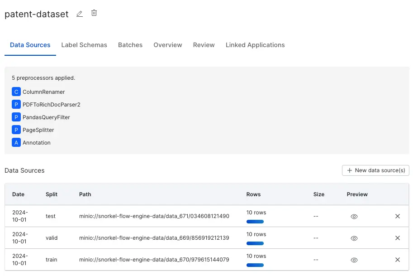Click the Size column header

pyautogui.click(x=319, y=194)
